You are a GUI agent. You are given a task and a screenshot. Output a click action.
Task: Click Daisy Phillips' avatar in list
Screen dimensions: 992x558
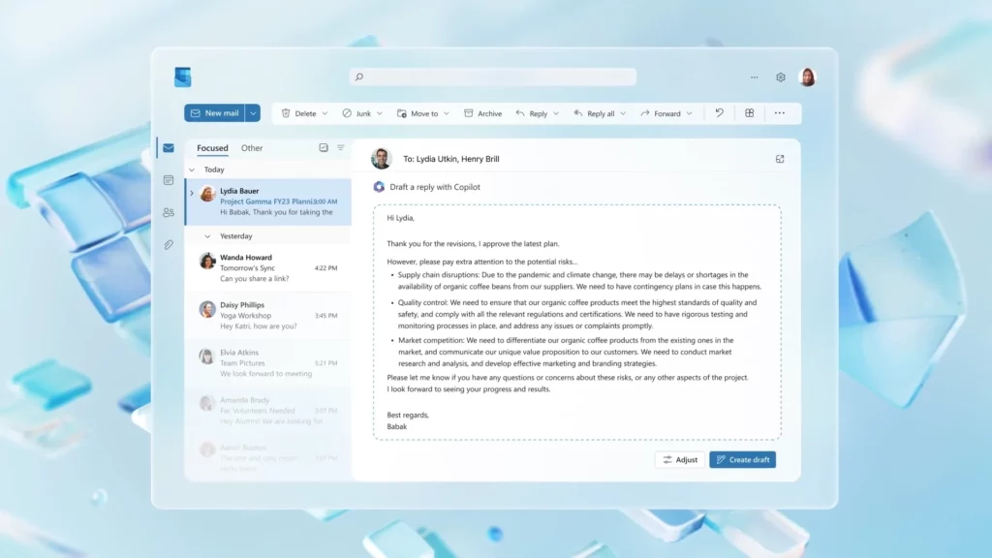[x=207, y=309]
